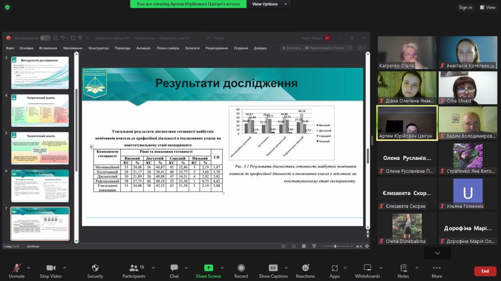
Task: Switch to the Конструктор tab
Action: [98, 48]
